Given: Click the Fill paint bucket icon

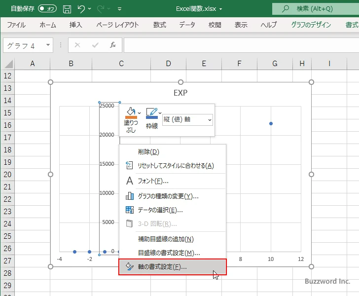Looking at the screenshot, I should [x=131, y=113].
